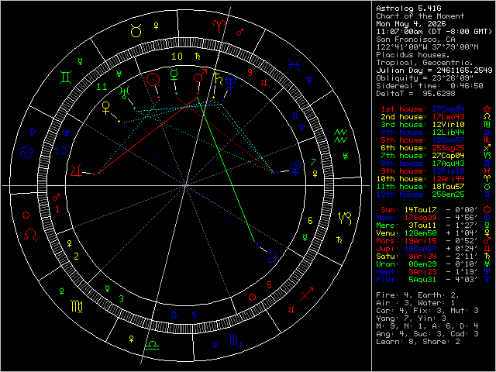Select the large yellow Saturn glyph inside the wheel
Screen dimensions: 496x372
click(x=218, y=79)
